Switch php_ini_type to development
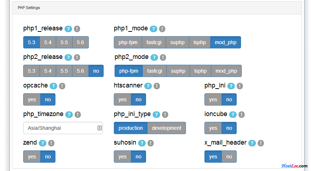This screenshot has height=171, width=311. [x=167, y=128]
